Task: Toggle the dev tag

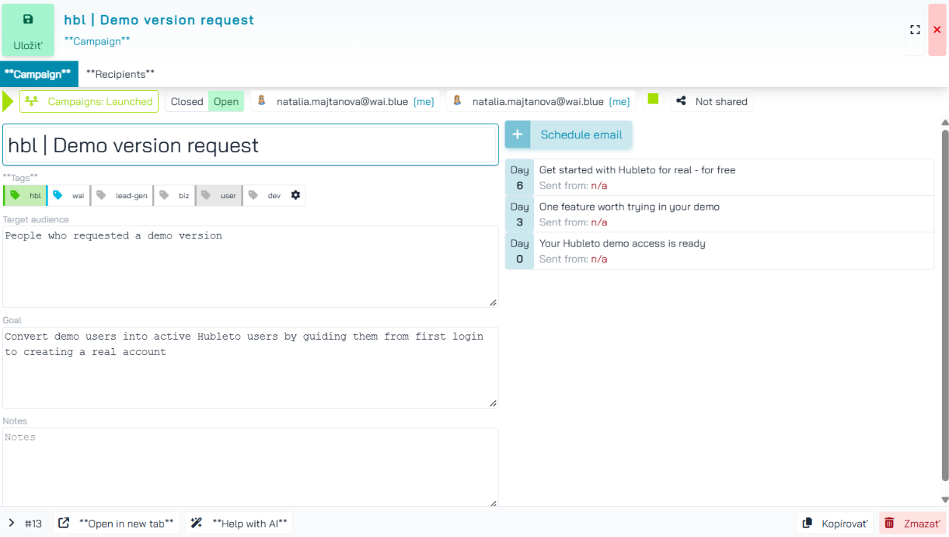Action: [x=265, y=195]
